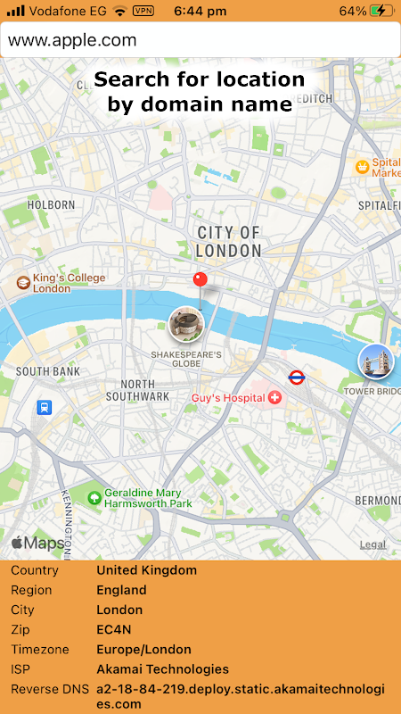Open Geraldine Mary Harmsworth Park tree icon
401x714 pixels.
click(x=94, y=498)
